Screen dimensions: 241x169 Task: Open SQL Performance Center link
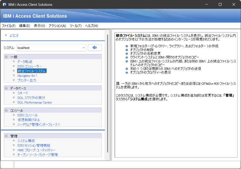(35, 102)
